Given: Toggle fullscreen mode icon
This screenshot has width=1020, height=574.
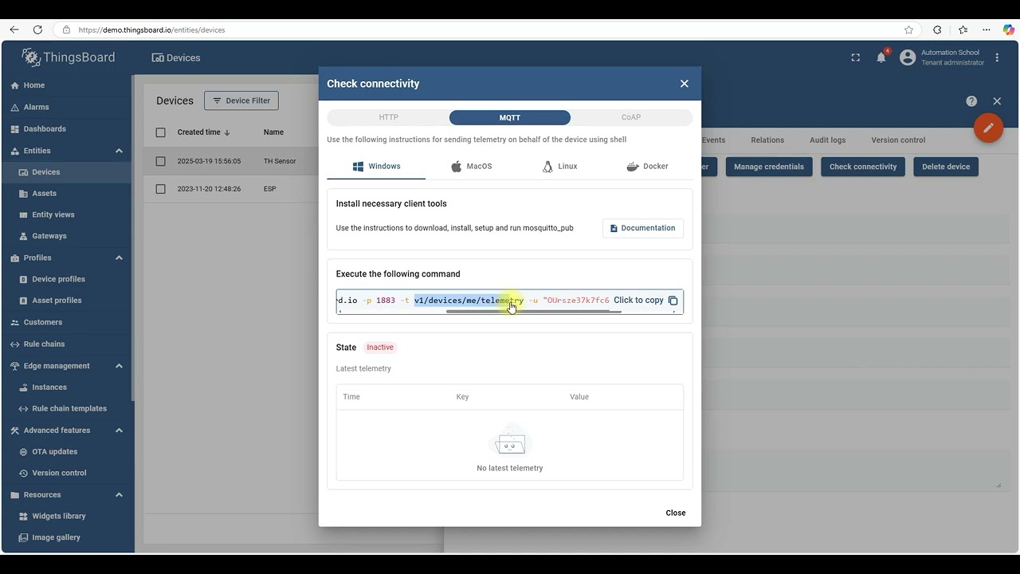Looking at the screenshot, I should click(x=855, y=57).
